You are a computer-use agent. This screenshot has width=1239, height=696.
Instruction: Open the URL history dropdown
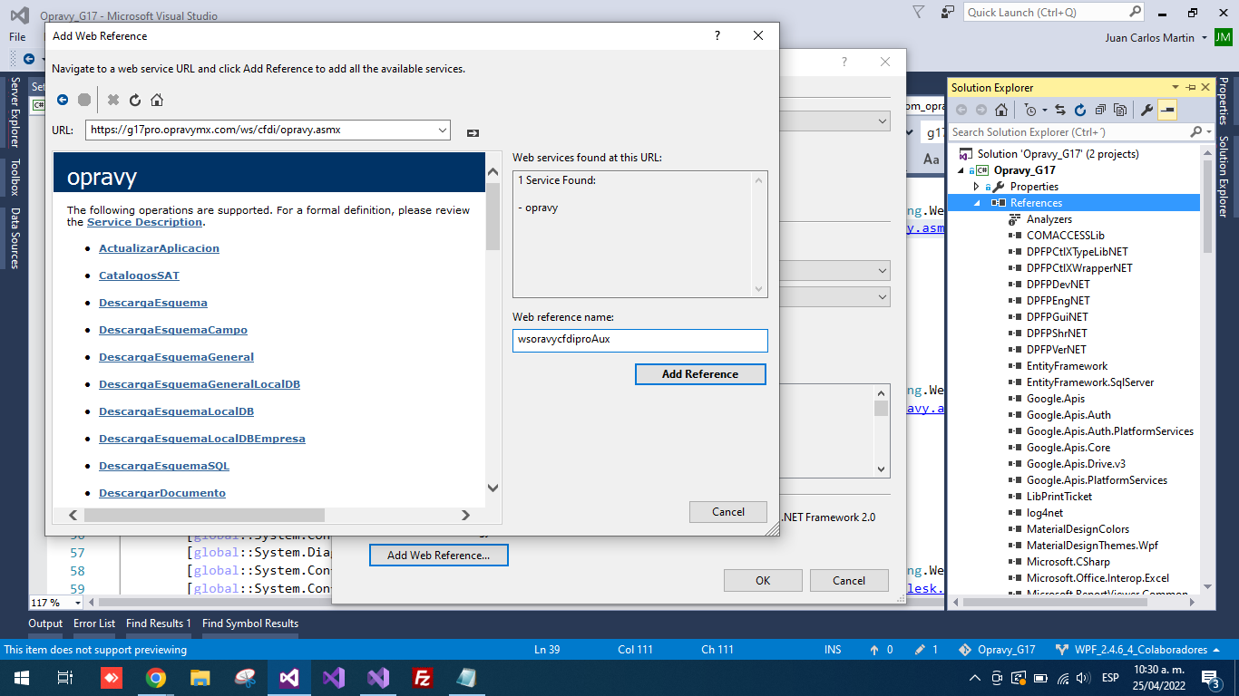click(x=443, y=130)
